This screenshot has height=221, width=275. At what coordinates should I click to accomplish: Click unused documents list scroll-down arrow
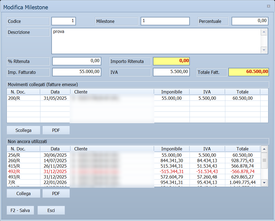[x=264, y=183]
